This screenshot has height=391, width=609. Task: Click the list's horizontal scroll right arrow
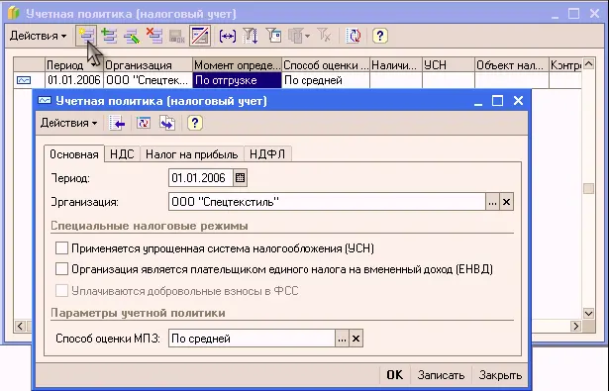pyautogui.click(x=576, y=326)
